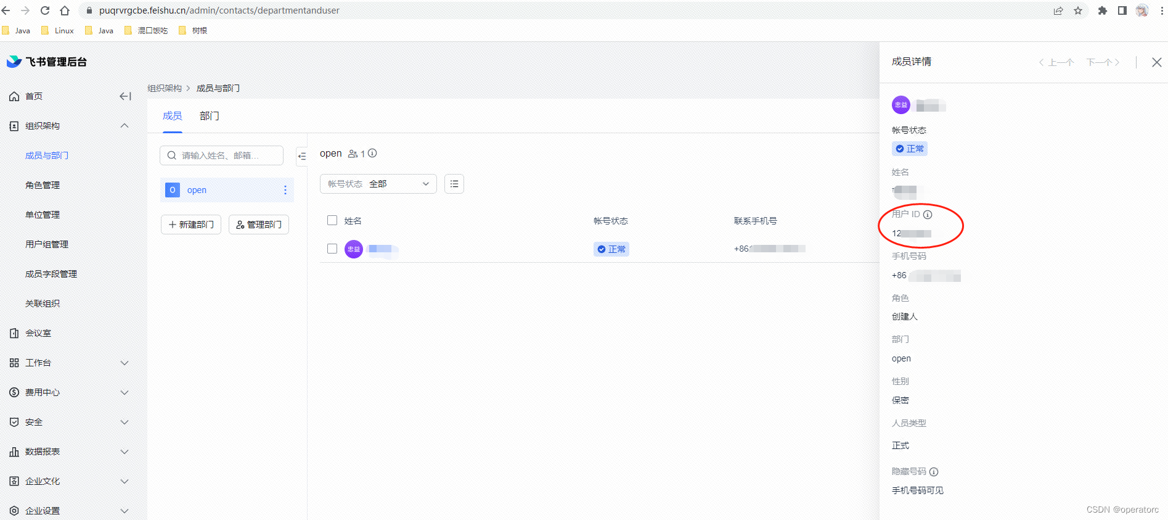The height and width of the screenshot is (520, 1168).
Task: Open three-dot menu for open department
Action: tap(285, 190)
